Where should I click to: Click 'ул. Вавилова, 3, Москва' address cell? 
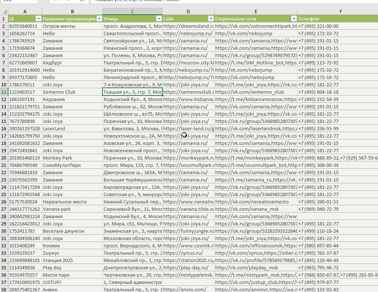click(132, 128)
